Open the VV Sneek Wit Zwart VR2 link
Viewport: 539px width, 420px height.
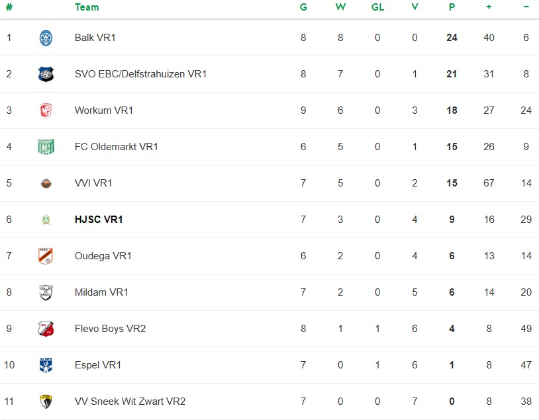pos(130,401)
